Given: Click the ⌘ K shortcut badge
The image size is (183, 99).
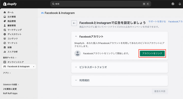Looking at the screenshot, I should (x=146, y=4).
